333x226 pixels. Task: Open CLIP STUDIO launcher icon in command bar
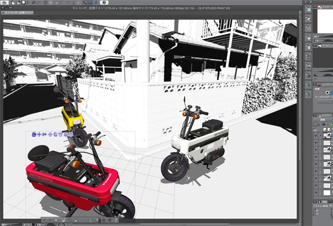(x=4, y=3)
